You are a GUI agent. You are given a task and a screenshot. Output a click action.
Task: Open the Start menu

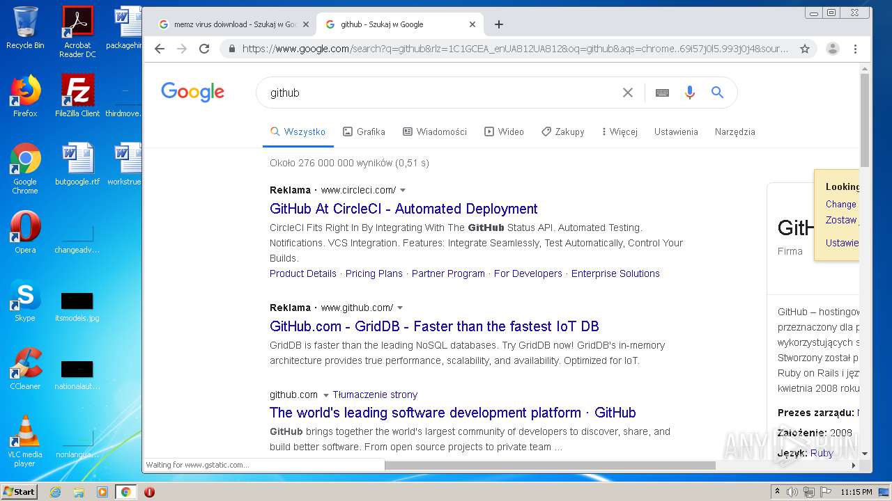coord(19,492)
